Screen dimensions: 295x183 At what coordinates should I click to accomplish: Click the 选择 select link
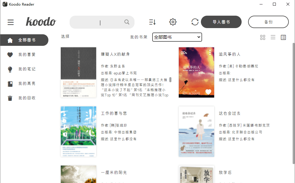pyautogui.click(x=65, y=36)
